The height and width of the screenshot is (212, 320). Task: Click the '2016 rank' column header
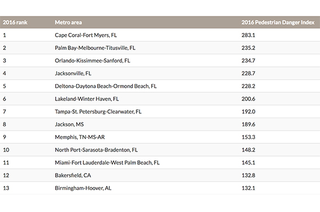(x=15, y=23)
